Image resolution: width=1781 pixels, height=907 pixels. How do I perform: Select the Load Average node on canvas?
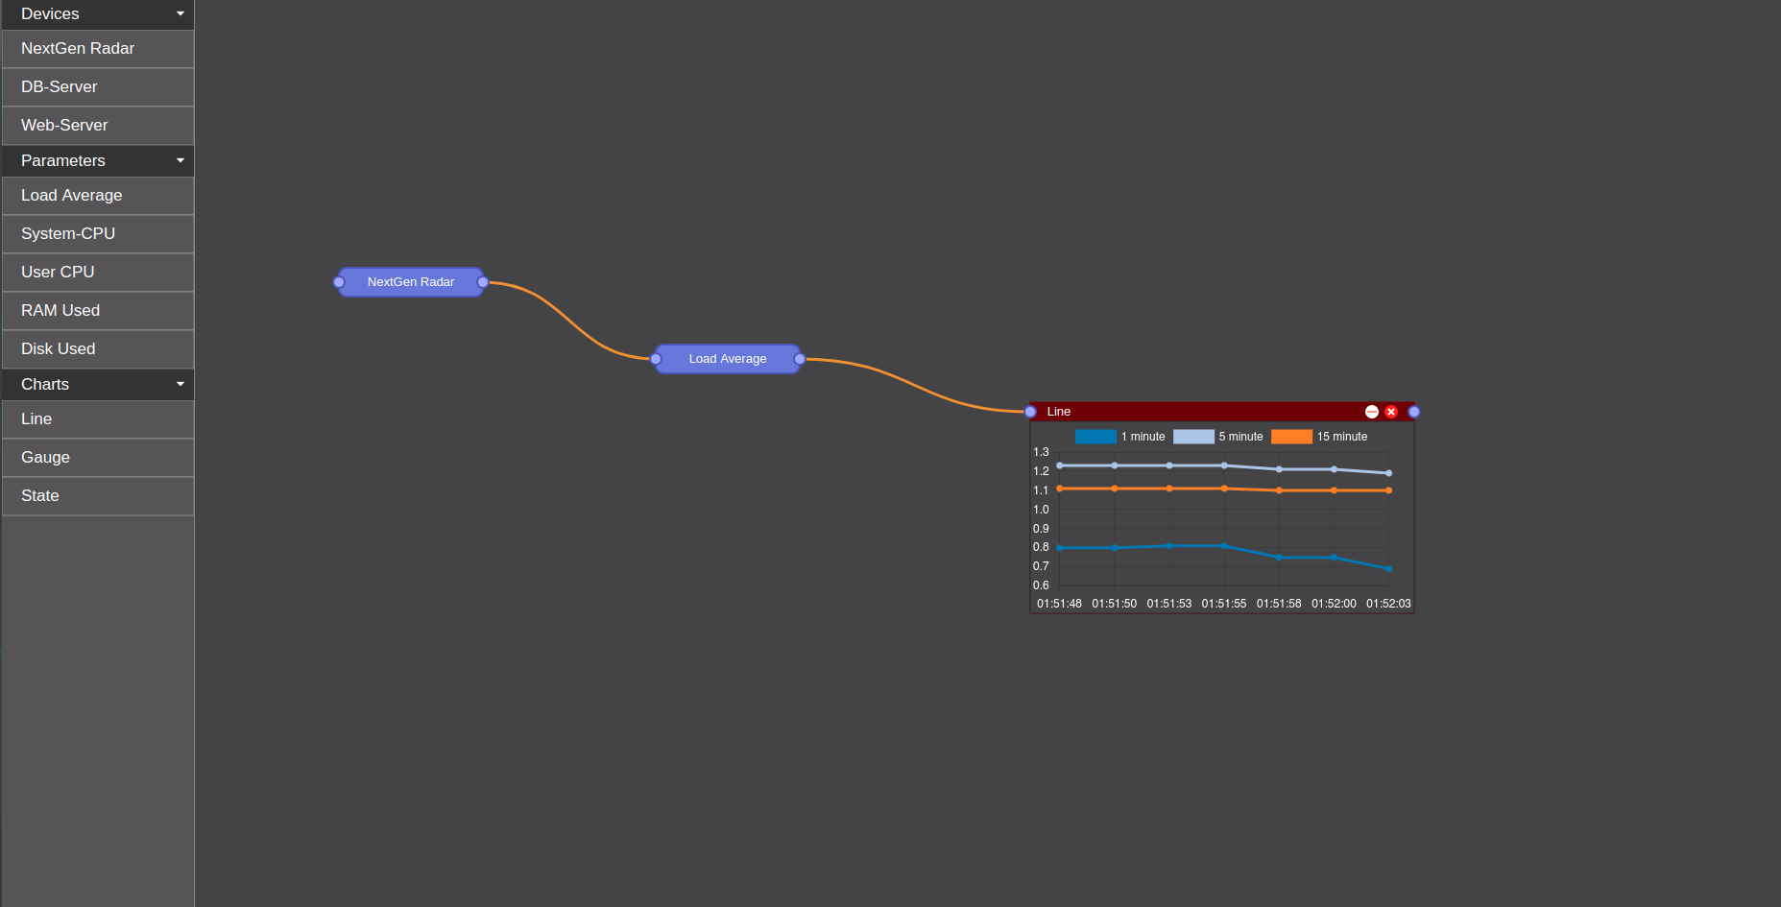click(x=727, y=359)
